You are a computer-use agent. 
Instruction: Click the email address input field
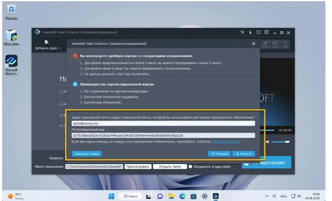(x=163, y=124)
